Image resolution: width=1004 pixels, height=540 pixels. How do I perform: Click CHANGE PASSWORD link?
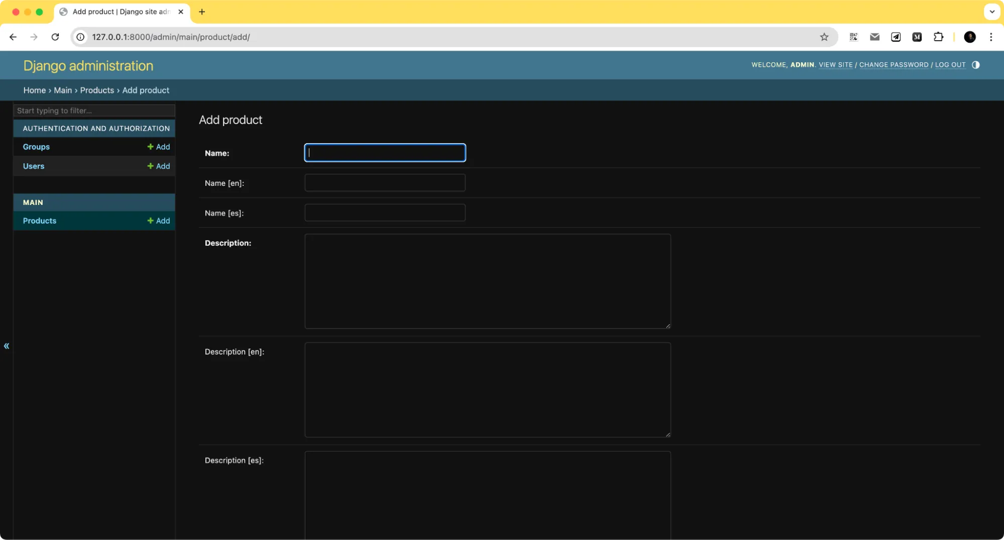[x=894, y=65]
